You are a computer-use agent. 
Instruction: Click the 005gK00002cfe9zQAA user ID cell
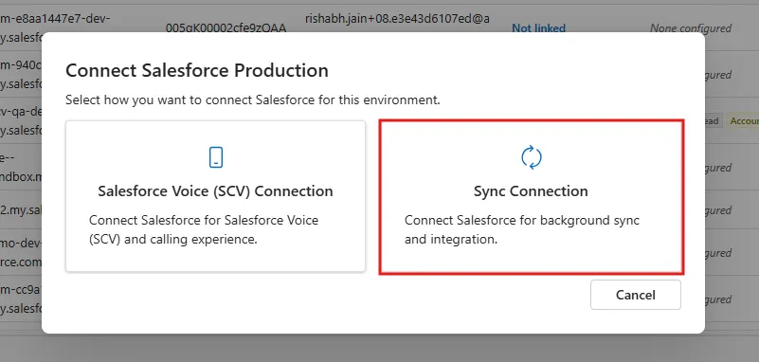(x=226, y=28)
